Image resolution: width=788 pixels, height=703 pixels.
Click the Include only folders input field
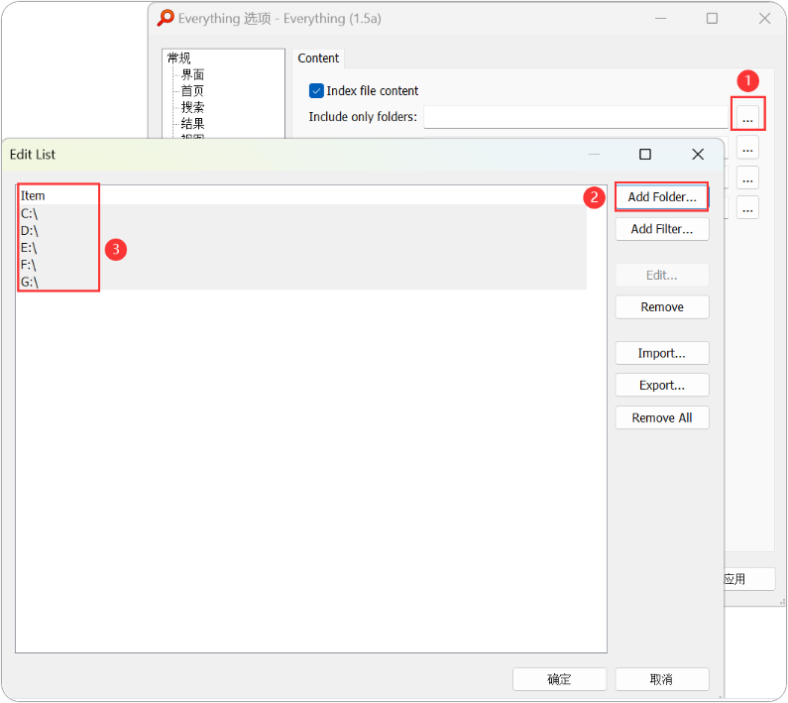[x=576, y=117]
